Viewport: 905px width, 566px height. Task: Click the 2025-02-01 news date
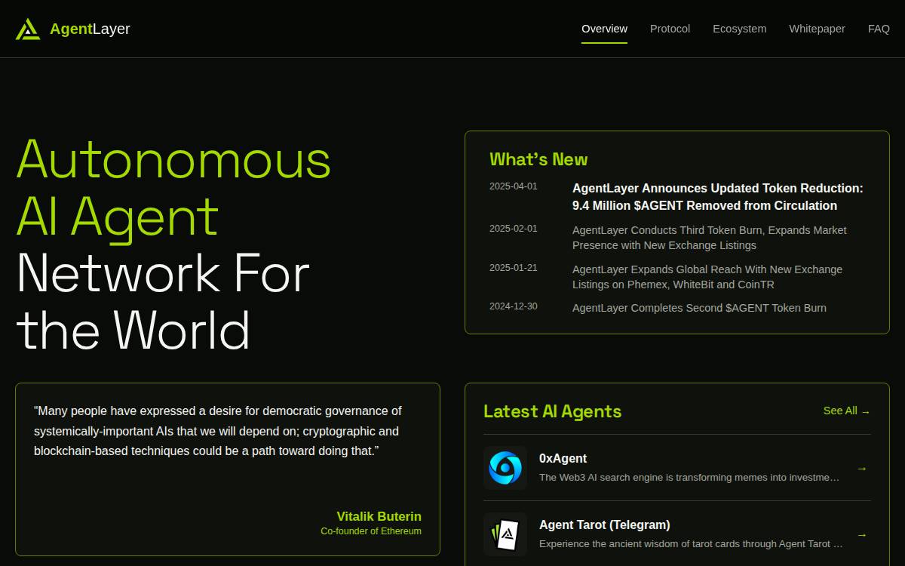(x=514, y=229)
